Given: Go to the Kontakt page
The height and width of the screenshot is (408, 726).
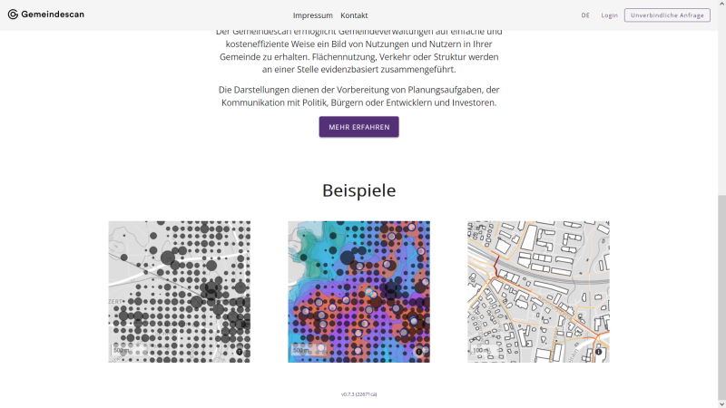Looking at the screenshot, I should (x=354, y=15).
